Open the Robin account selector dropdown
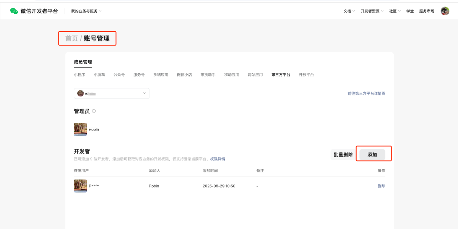Screen dimensions: 458x229 click(111, 93)
